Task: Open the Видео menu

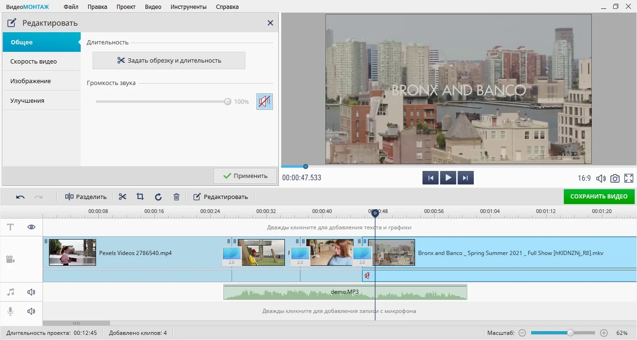Action: click(153, 7)
